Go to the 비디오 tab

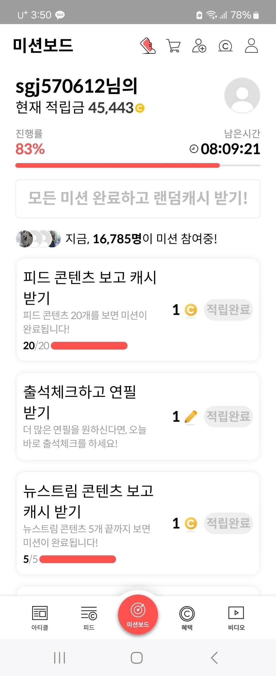236,618
